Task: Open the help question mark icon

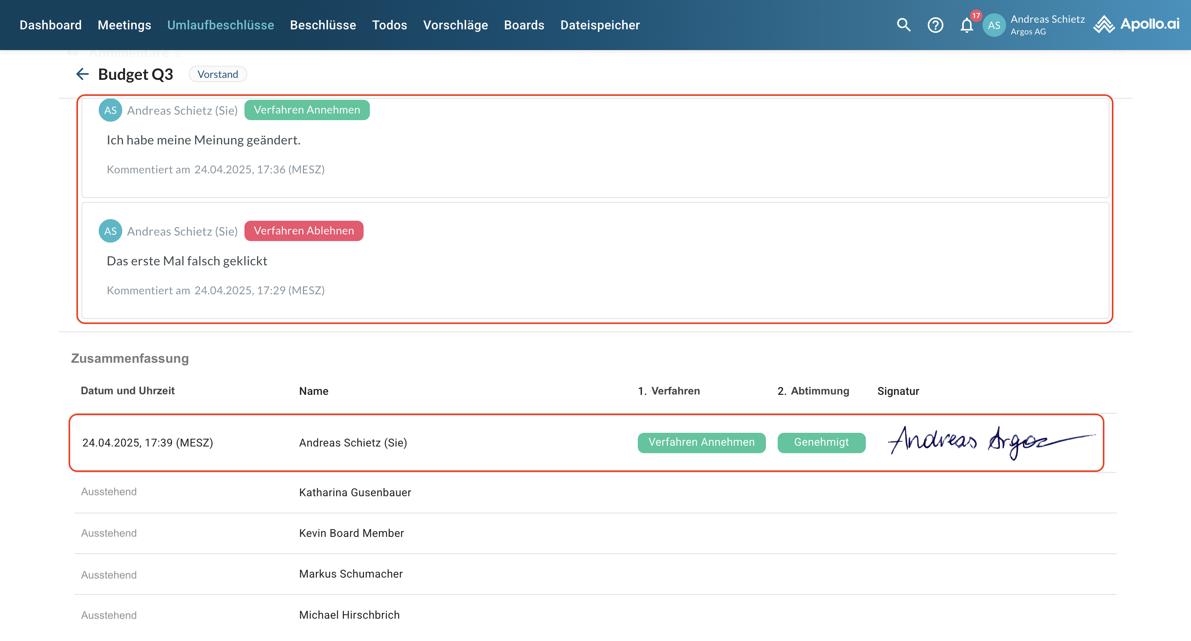Action: [935, 25]
